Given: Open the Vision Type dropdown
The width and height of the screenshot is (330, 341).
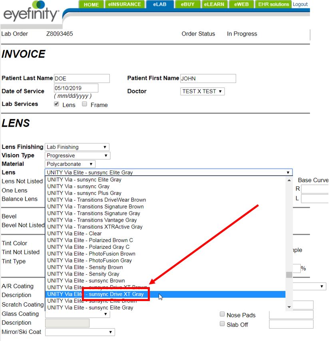Looking at the screenshot, I should tap(78, 155).
